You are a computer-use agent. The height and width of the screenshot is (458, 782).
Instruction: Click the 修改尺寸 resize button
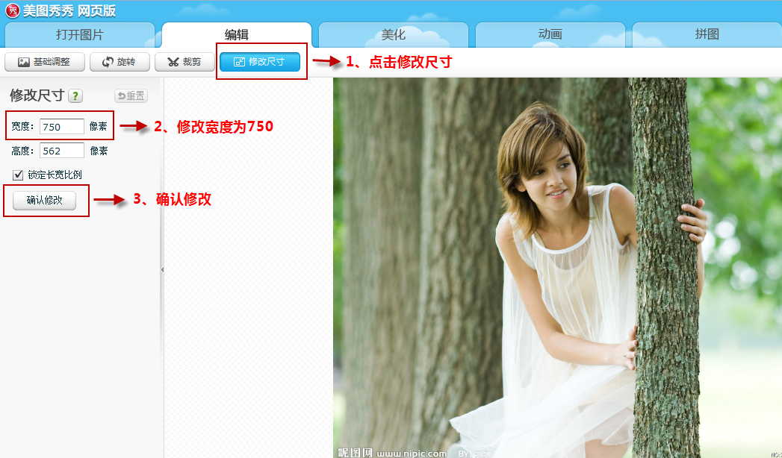(260, 62)
